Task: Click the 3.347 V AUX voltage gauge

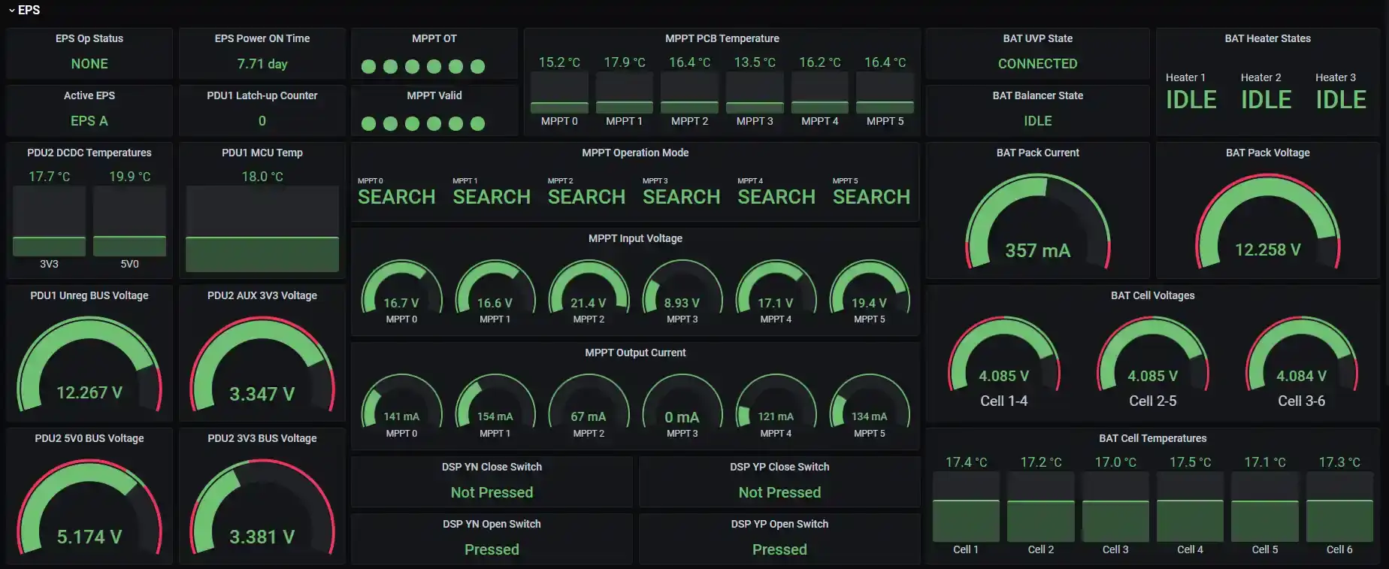Action: coord(262,365)
